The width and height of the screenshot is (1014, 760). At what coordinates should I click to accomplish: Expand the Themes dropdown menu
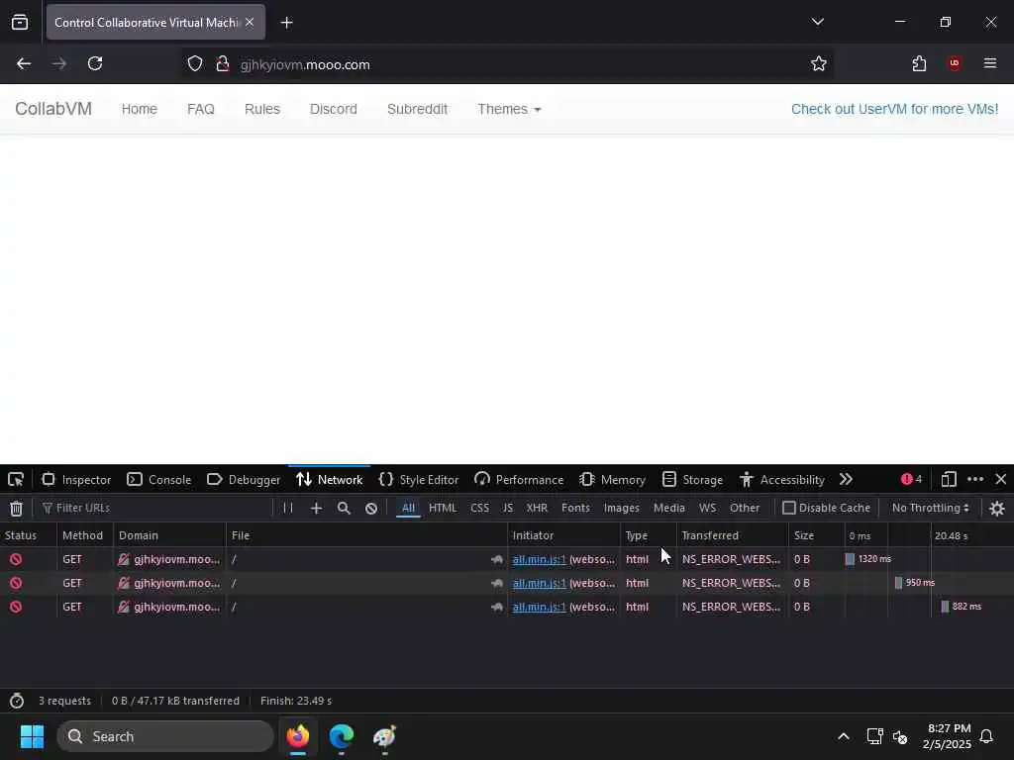pyautogui.click(x=509, y=109)
